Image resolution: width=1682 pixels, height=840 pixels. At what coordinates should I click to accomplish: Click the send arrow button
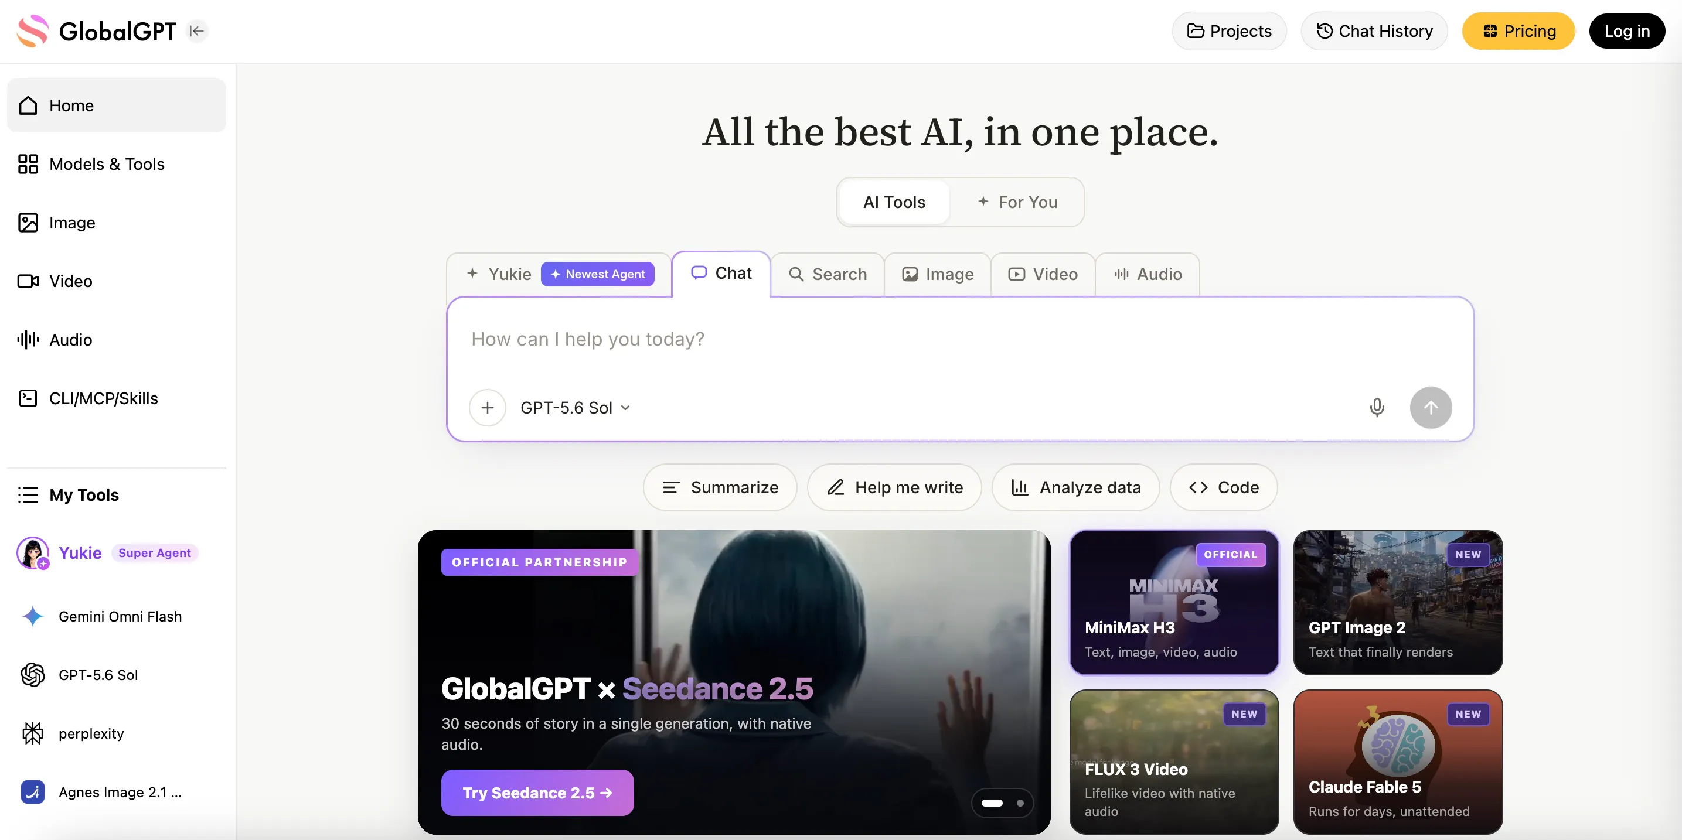pyautogui.click(x=1430, y=407)
